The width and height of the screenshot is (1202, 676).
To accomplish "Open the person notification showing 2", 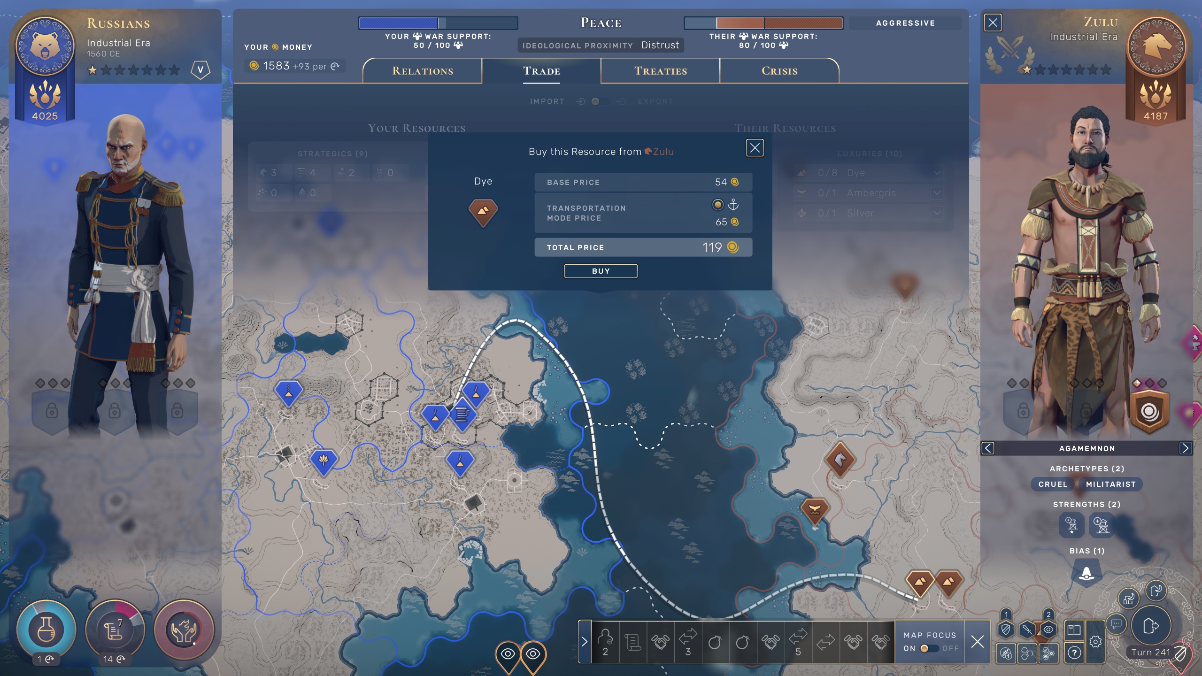I will click(605, 642).
